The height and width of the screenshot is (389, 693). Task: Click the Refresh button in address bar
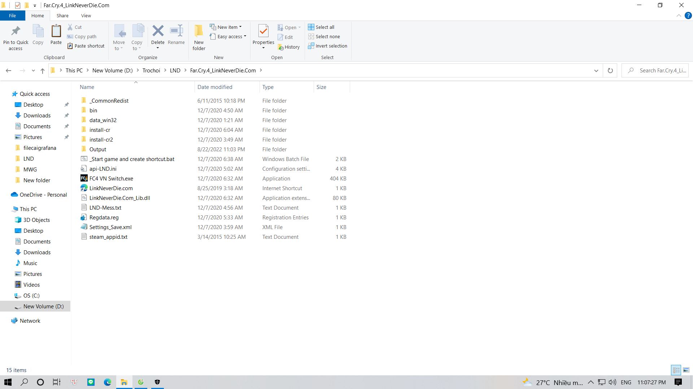pos(610,70)
